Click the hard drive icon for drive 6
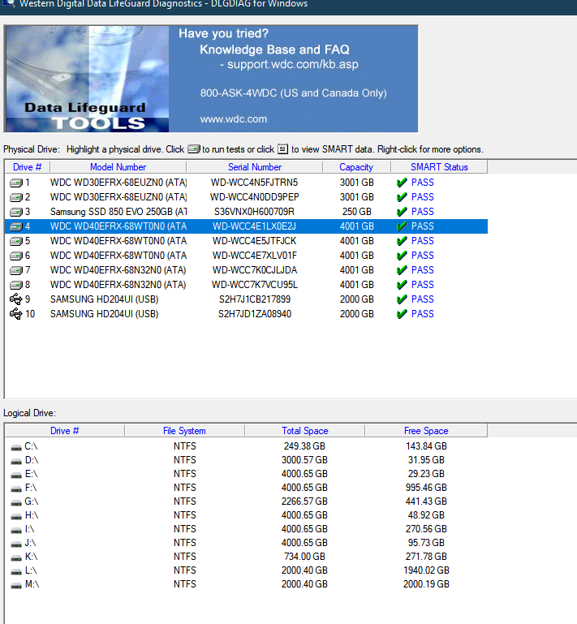 pos(16,256)
